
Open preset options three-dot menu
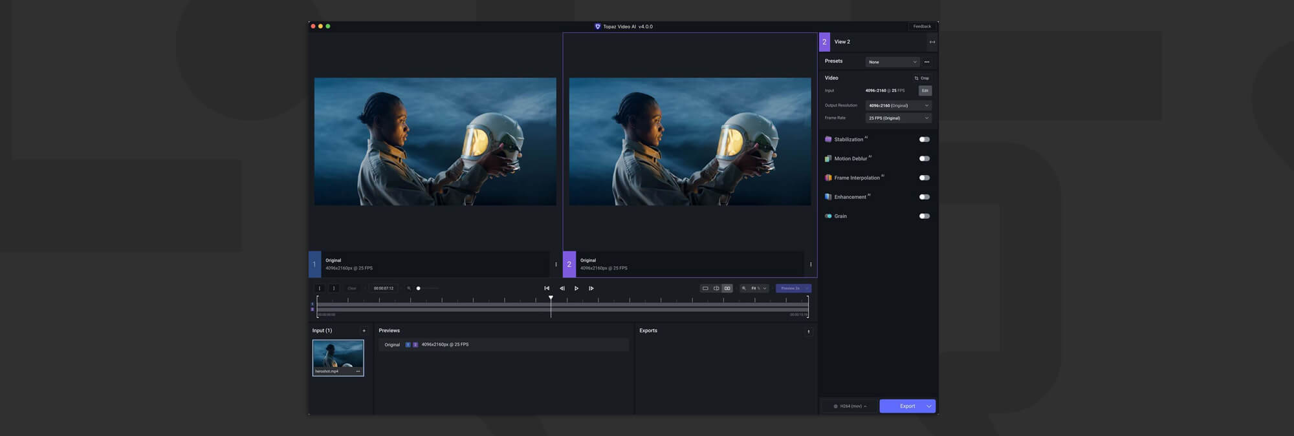[927, 62]
